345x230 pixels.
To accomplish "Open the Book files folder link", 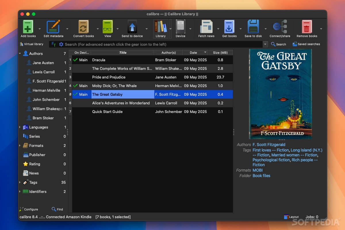I will [x=261, y=176].
